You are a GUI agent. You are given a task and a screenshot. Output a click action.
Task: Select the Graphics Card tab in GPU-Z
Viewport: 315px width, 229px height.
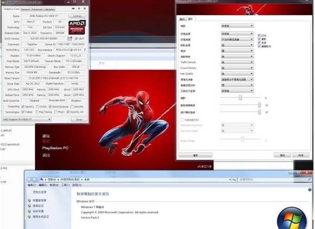[x=12, y=9]
